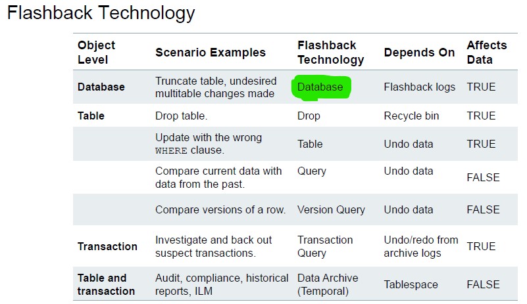
Task: Select the bold Database row label
Action: click(x=101, y=87)
